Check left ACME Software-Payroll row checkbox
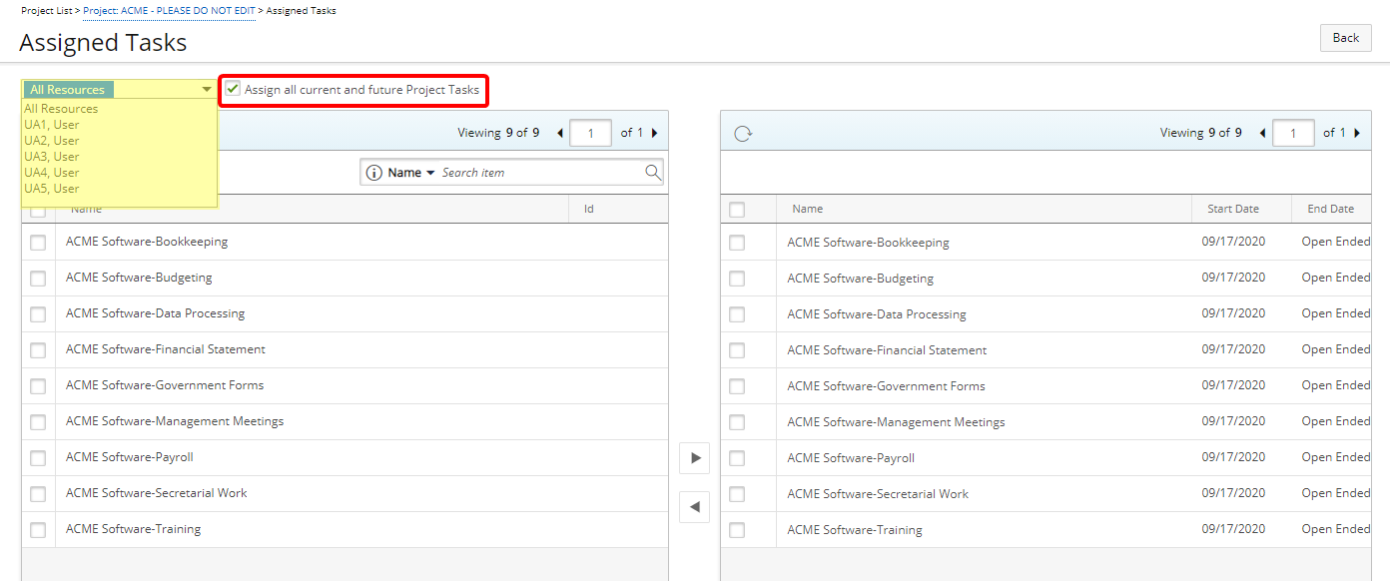The width and height of the screenshot is (1390, 581). coord(38,457)
